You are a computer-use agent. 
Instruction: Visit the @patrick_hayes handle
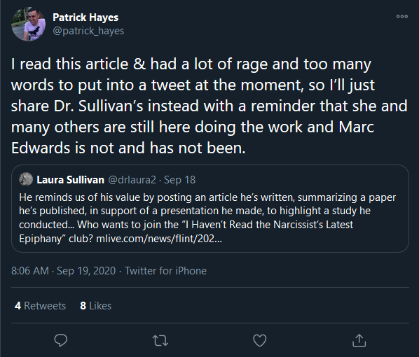(88, 31)
